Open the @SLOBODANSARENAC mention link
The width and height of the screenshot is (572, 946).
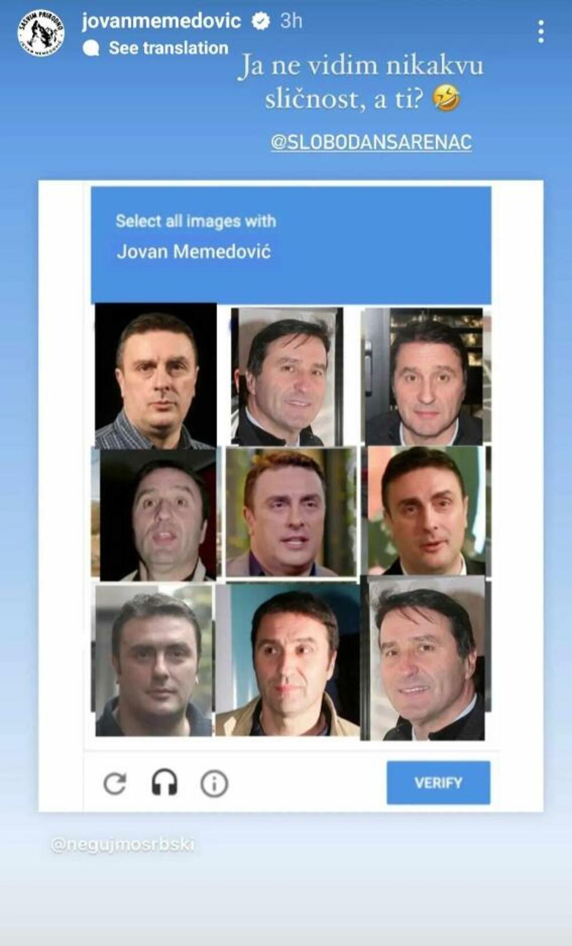pos(371,142)
